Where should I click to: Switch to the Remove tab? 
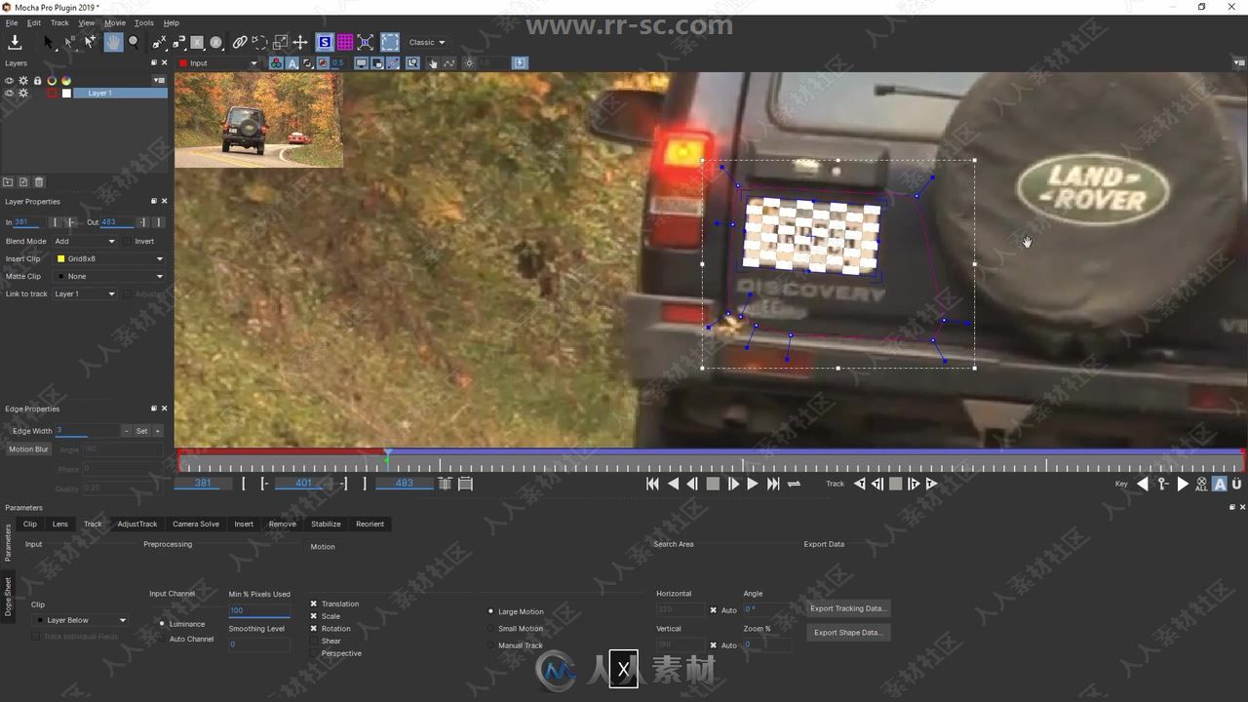282,524
